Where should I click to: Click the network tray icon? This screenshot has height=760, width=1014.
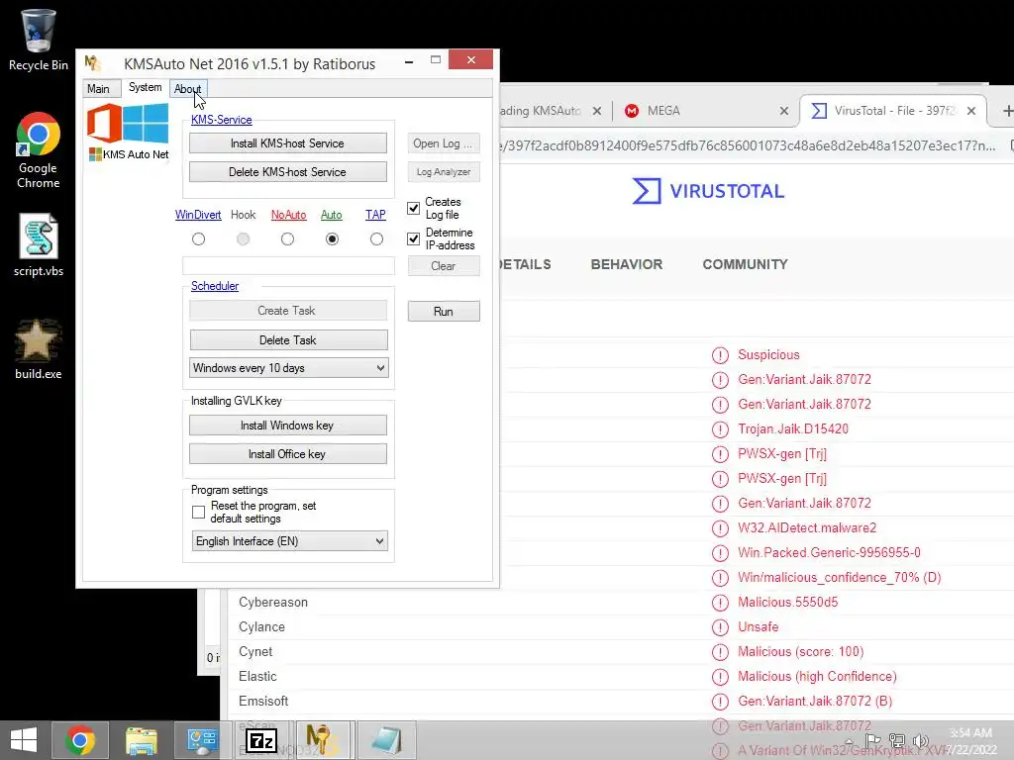(x=897, y=741)
